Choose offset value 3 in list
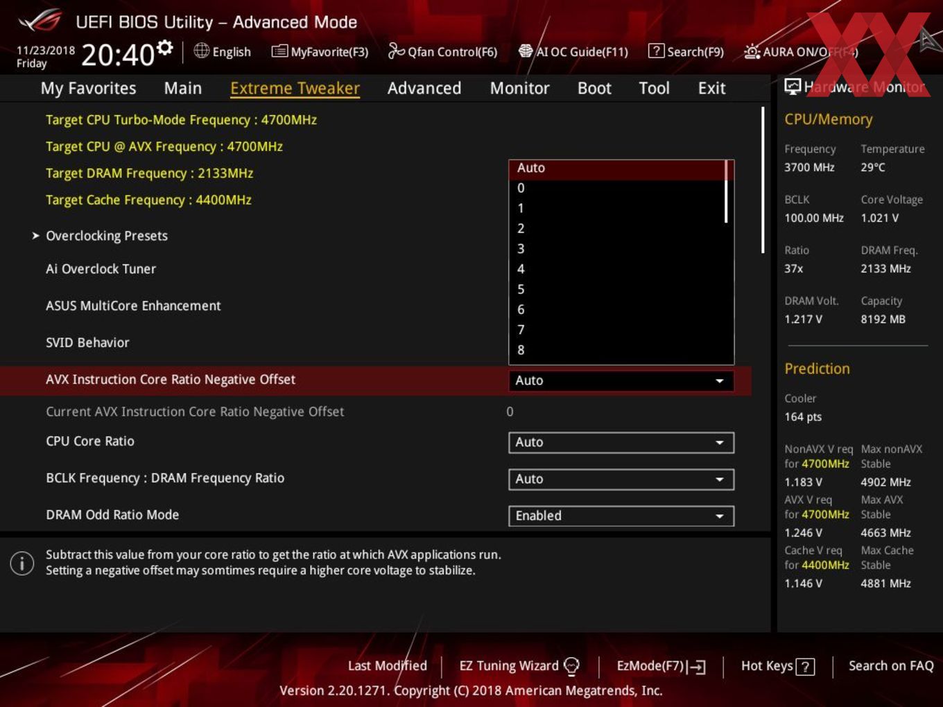This screenshot has height=707, width=943. pos(617,249)
